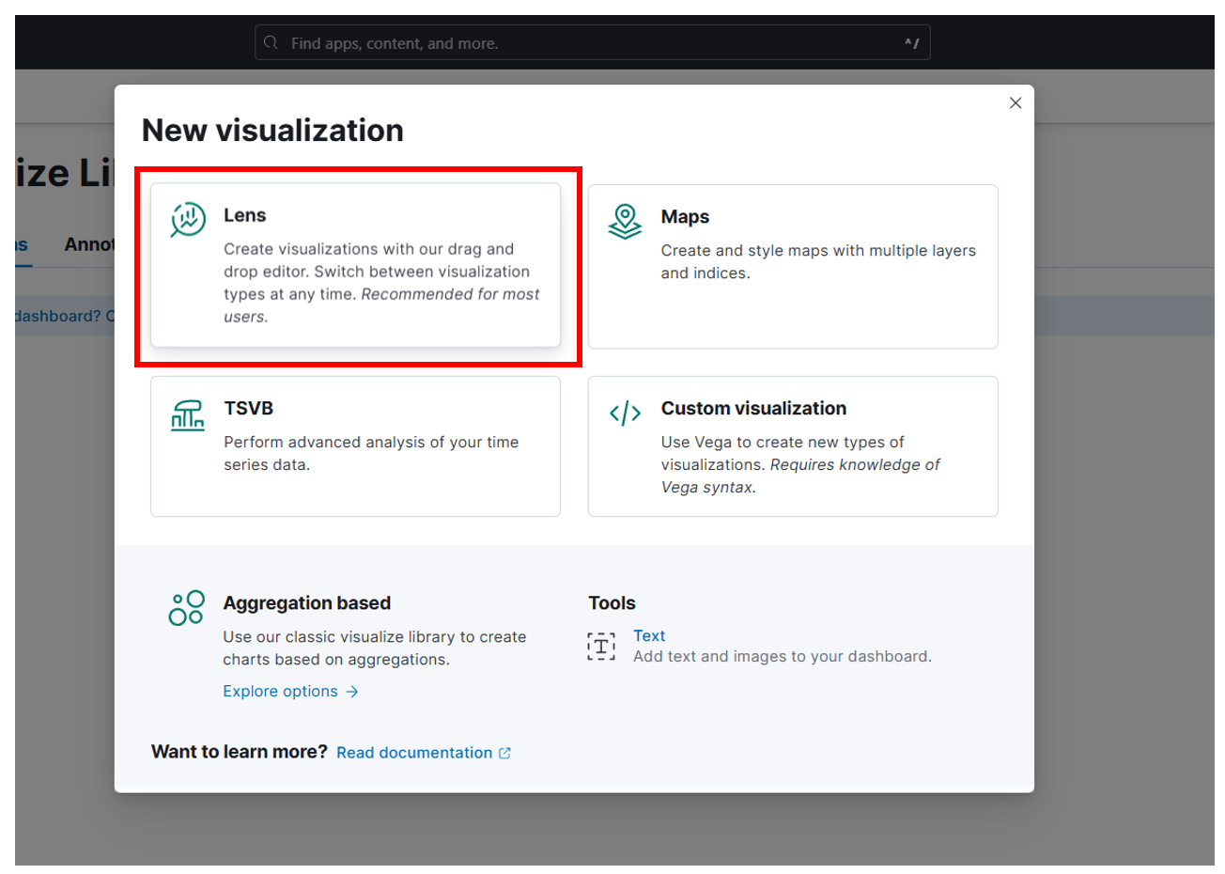Click 'Want to learn more?' text
Screen dimensions: 1225x874
click(239, 752)
